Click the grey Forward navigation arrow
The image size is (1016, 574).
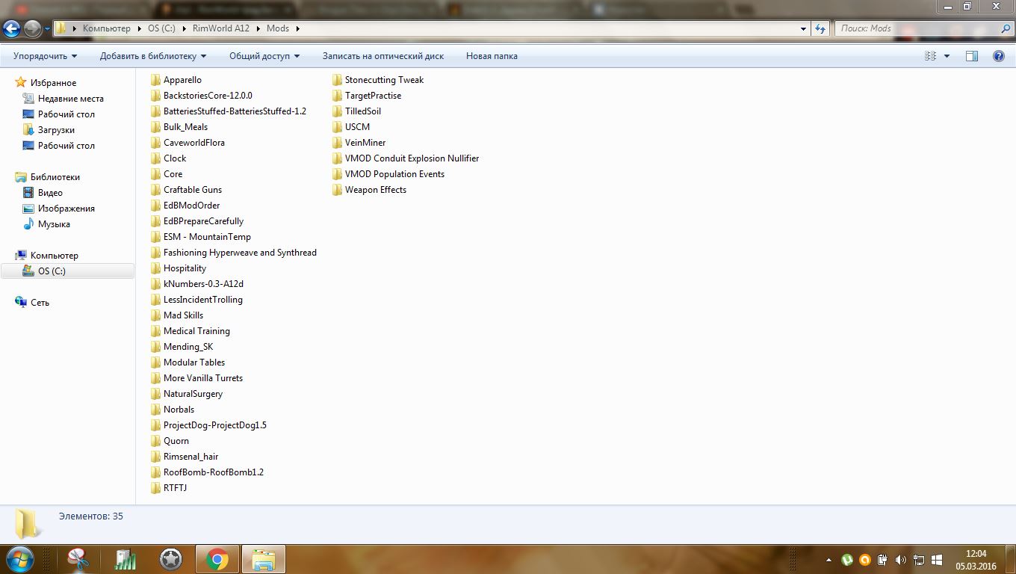click(x=32, y=28)
